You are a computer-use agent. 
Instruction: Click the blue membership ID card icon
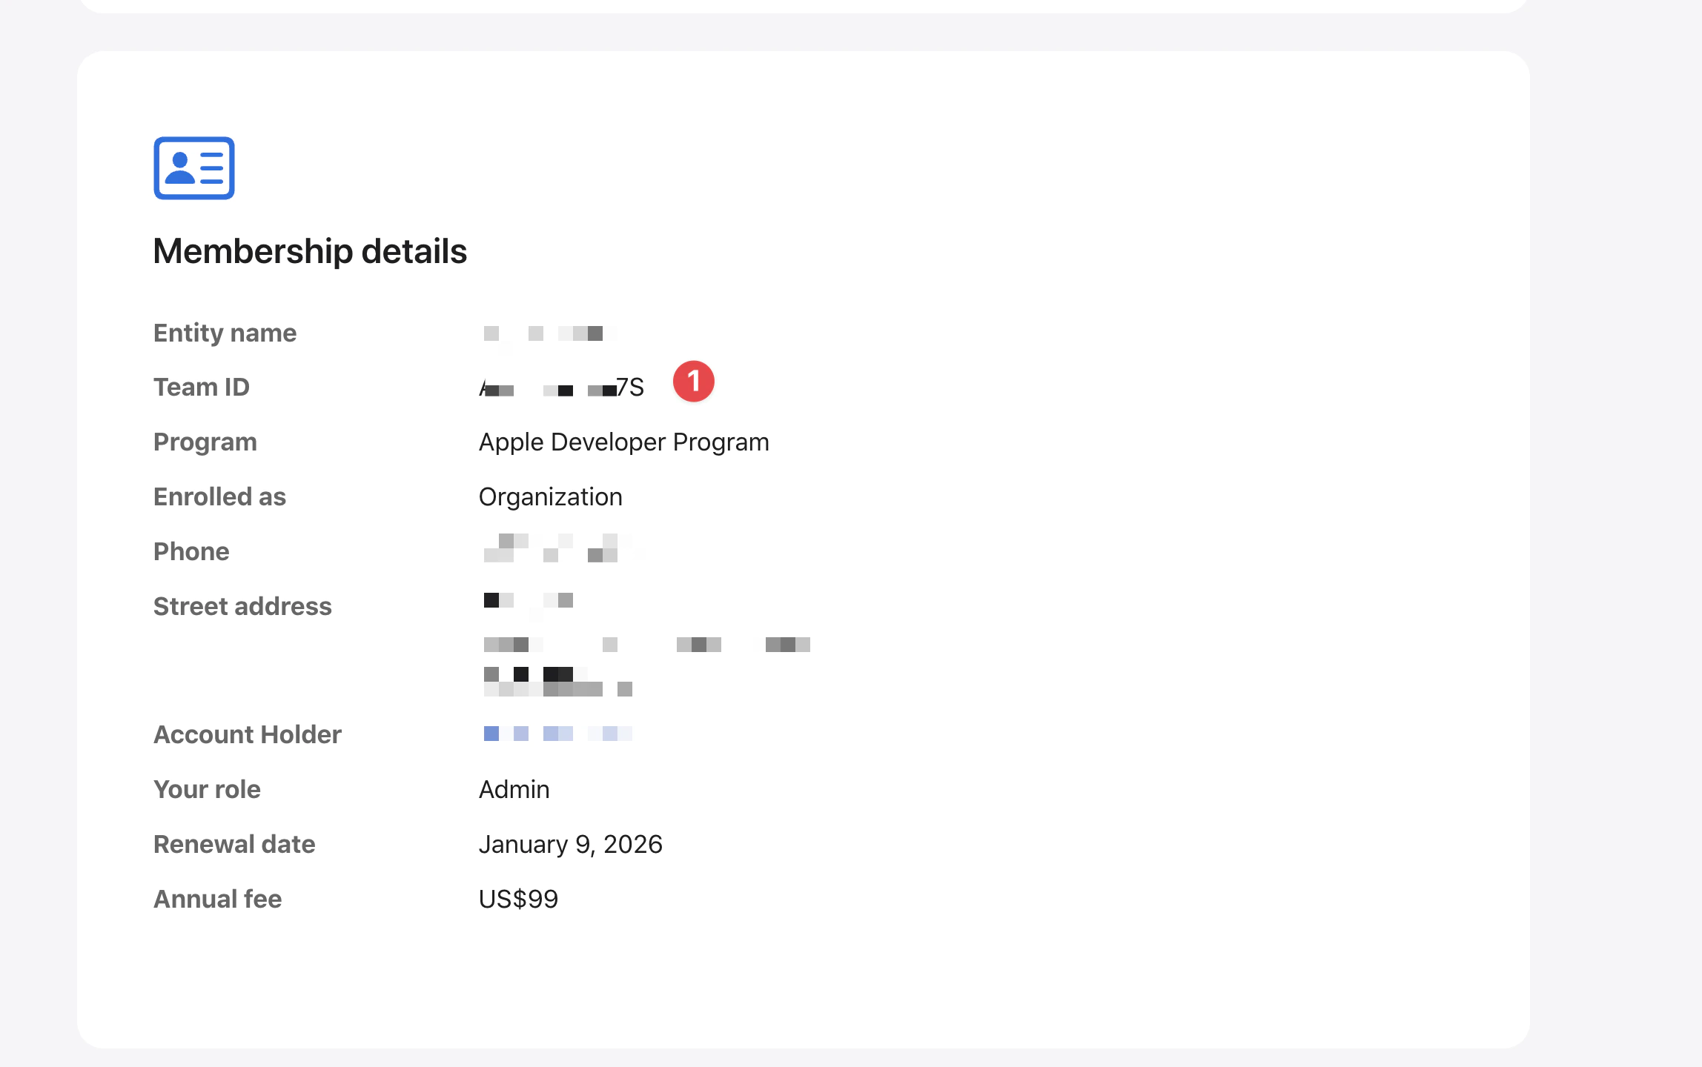194,168
